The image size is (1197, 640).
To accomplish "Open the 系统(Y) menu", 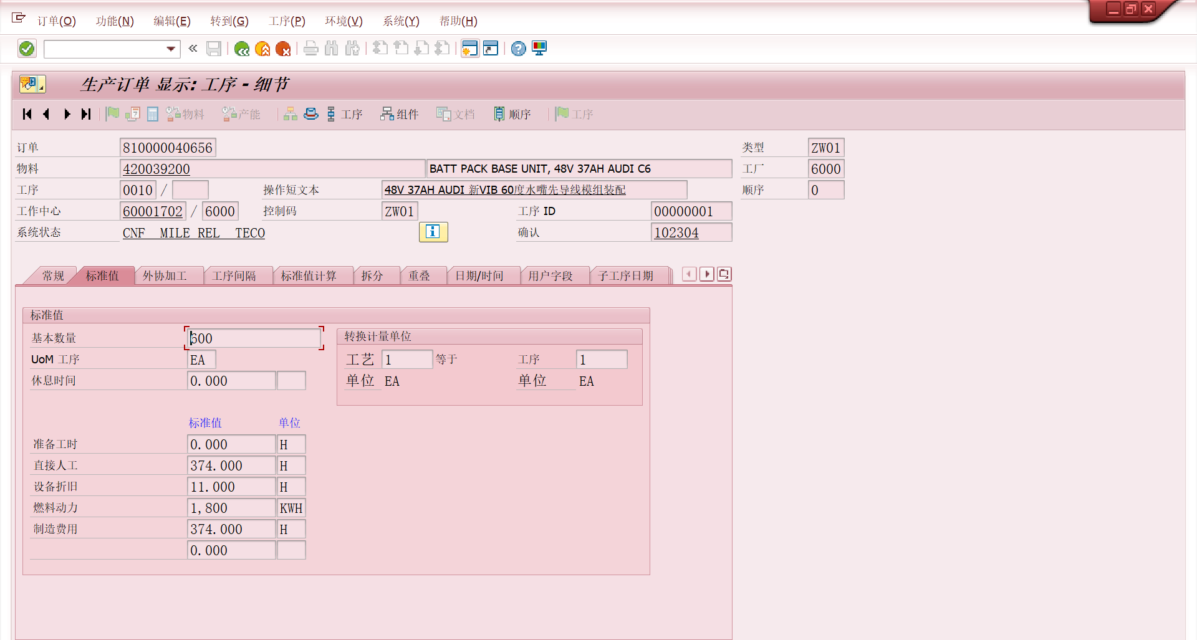I will tap(400, 21).
